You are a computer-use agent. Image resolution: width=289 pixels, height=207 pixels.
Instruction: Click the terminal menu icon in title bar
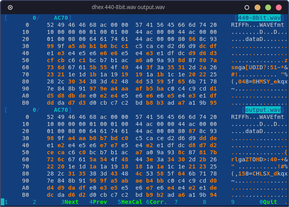click(x=10, y=7)
